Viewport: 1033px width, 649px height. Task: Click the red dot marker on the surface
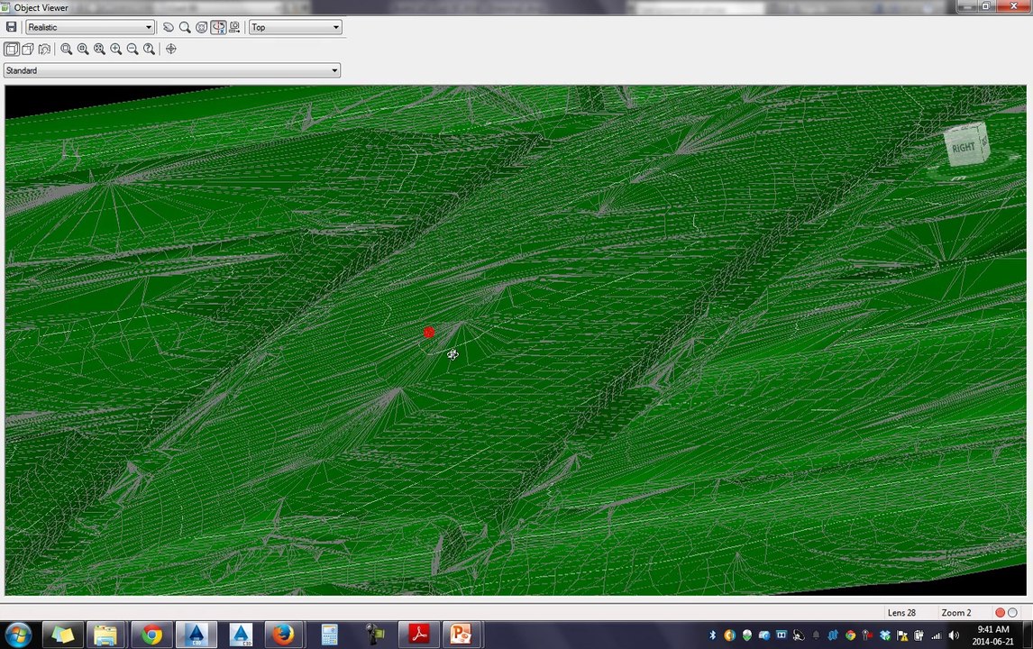click(429, 332)
